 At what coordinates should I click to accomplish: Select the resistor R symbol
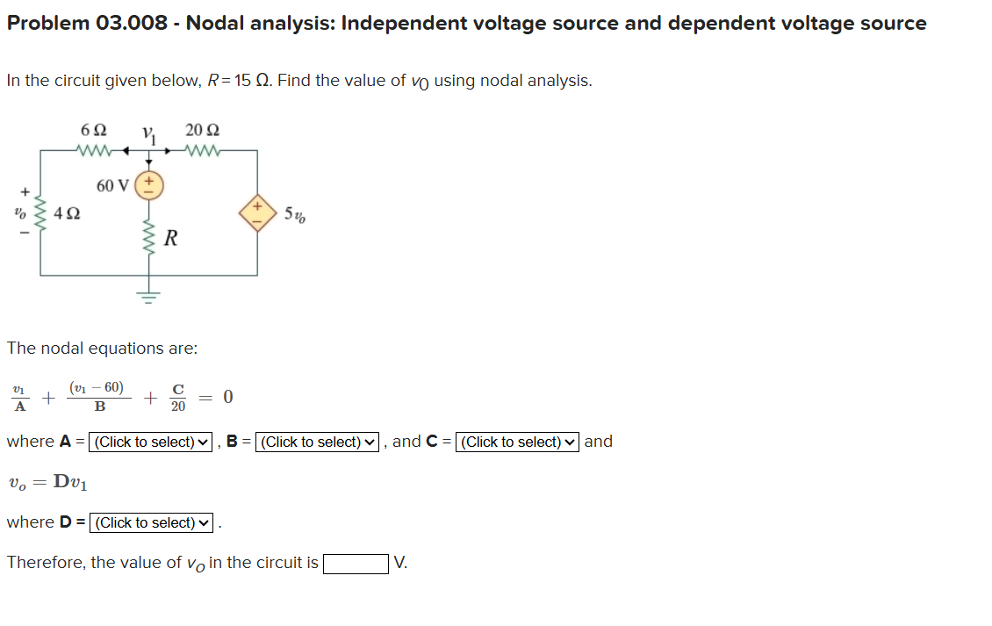tap(149, 239)
